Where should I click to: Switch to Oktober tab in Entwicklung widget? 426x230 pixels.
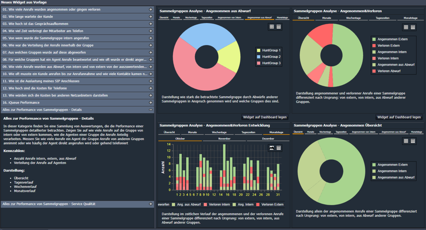pos(180,139)
